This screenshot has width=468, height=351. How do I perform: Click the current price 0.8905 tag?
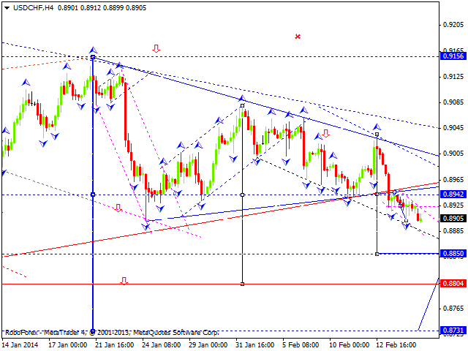point(451,218)
